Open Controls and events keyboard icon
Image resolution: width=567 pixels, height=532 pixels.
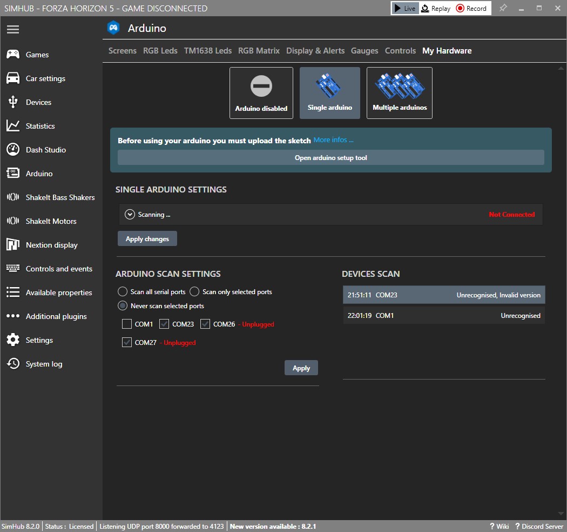(x=13, y=268)
